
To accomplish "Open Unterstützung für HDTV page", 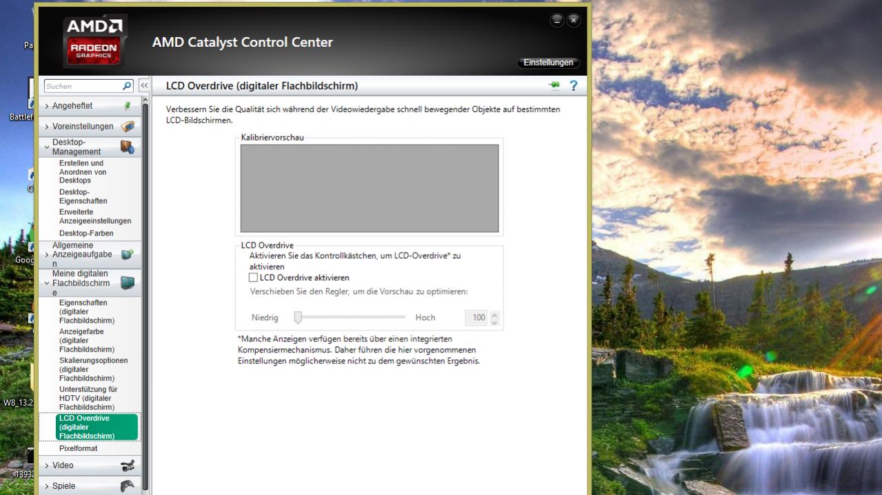I will click(x=88, y=399).
